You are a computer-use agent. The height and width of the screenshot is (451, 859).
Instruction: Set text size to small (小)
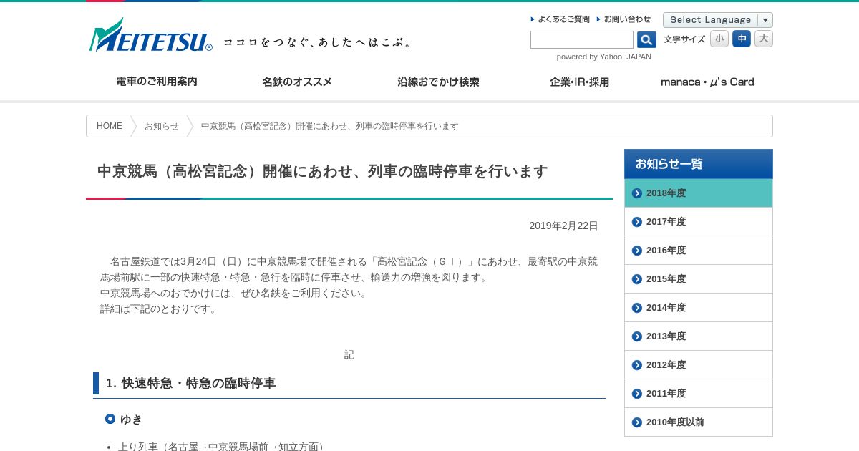tap(719, 39)
